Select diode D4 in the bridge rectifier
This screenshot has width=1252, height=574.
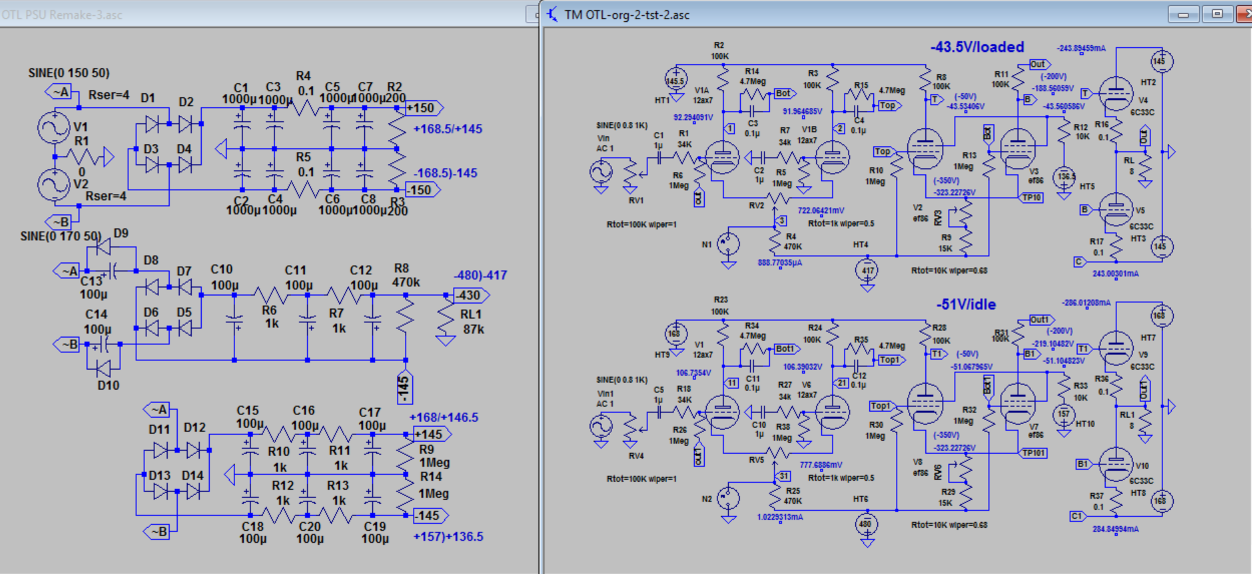coord(184,164)
